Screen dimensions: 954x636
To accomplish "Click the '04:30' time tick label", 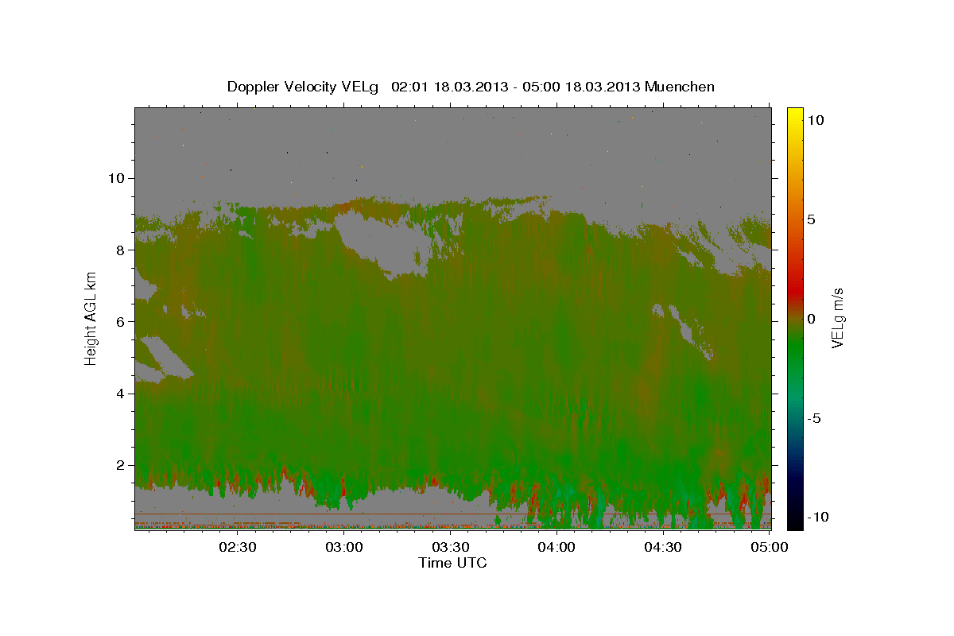I will [x=663, y=547].
